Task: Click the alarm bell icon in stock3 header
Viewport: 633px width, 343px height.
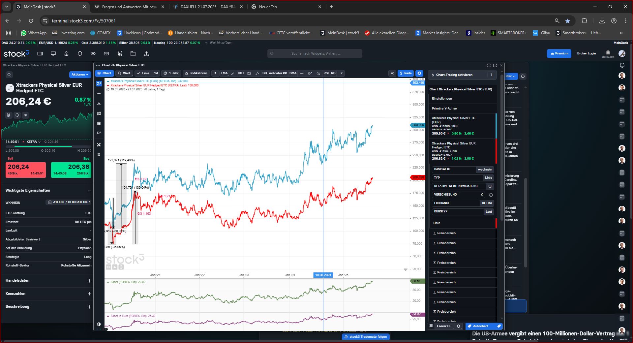Action: pyautogui.click(x=80, y=54)
